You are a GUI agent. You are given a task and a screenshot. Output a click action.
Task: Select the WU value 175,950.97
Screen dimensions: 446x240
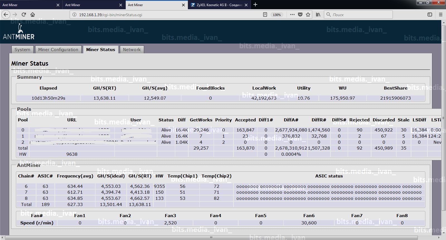(343, 98)
